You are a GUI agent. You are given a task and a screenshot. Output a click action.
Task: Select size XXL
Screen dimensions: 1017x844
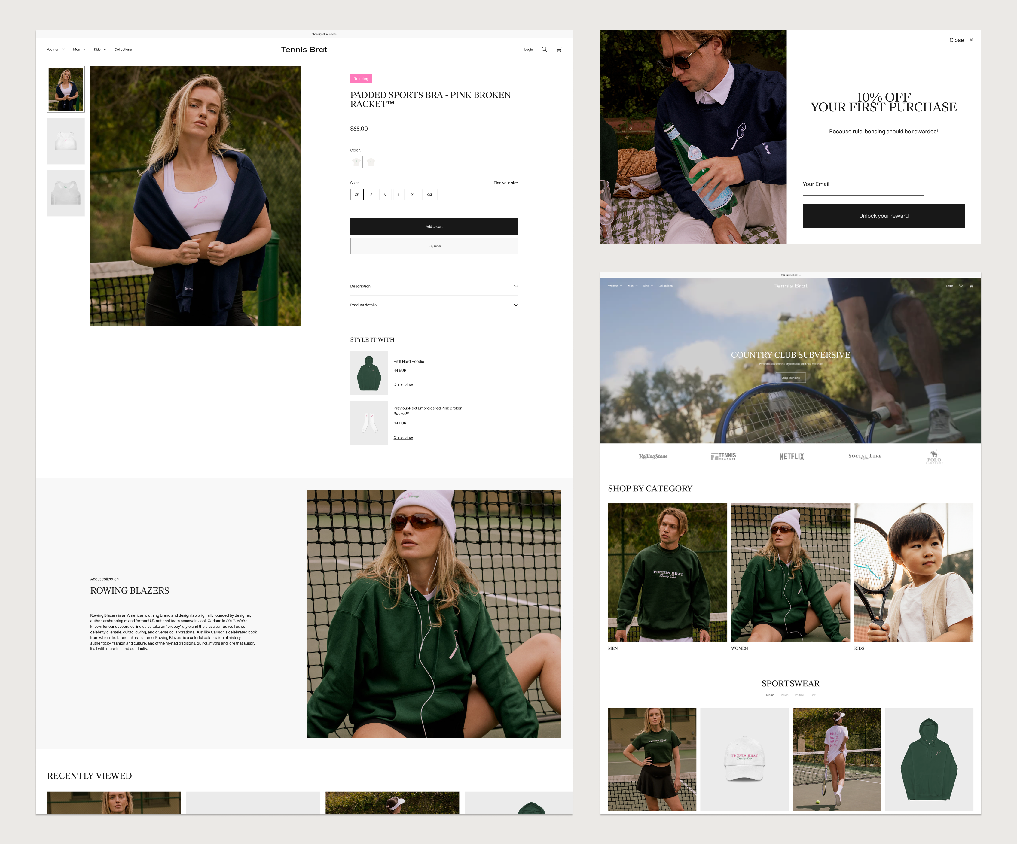pos(429,195)
